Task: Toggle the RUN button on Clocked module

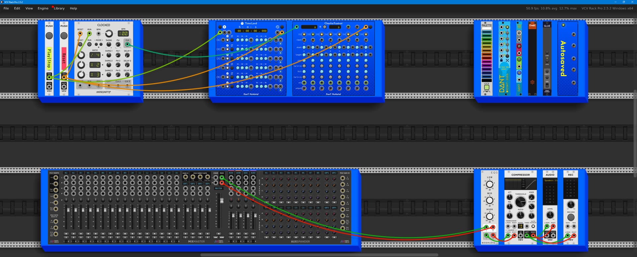Action: pyautogui.click(x=89, y=44)
